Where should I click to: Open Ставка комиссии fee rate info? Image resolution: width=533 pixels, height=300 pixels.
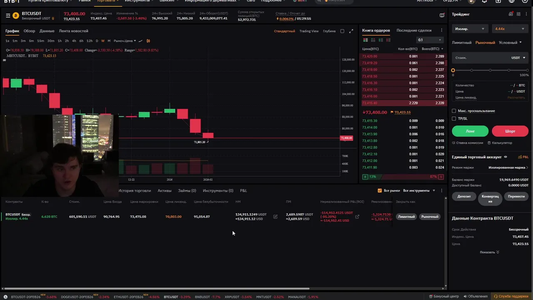pyautogui.click(x=468, y=143)
